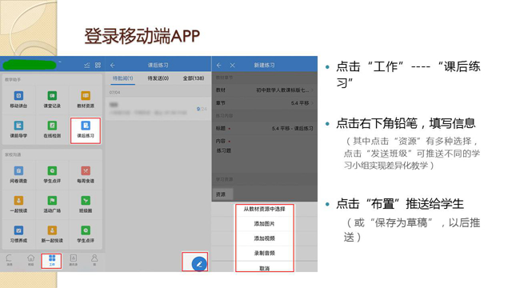
Task: Click the 标题 field 5.4 平移 - 课后练习
Action: (x=265, y=129)
